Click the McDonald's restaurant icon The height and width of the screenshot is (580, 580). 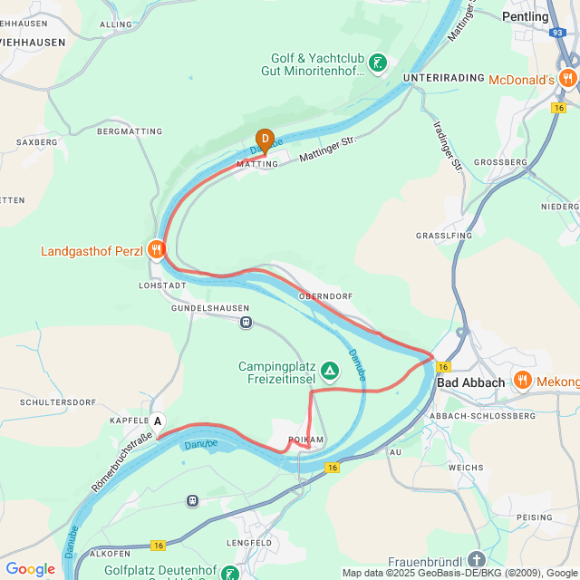[568, 79]
